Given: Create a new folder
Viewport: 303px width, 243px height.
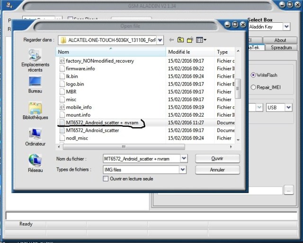Looking at the screenshot, I should 190,40.
